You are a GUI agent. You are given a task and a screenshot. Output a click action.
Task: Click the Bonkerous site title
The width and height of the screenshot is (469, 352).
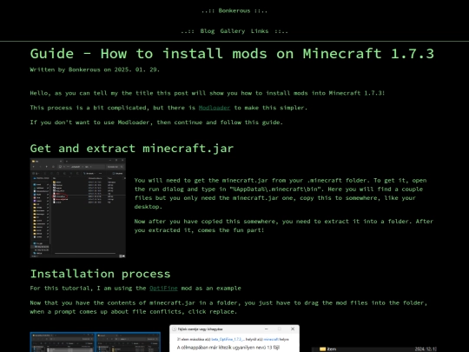pos(234,10)
